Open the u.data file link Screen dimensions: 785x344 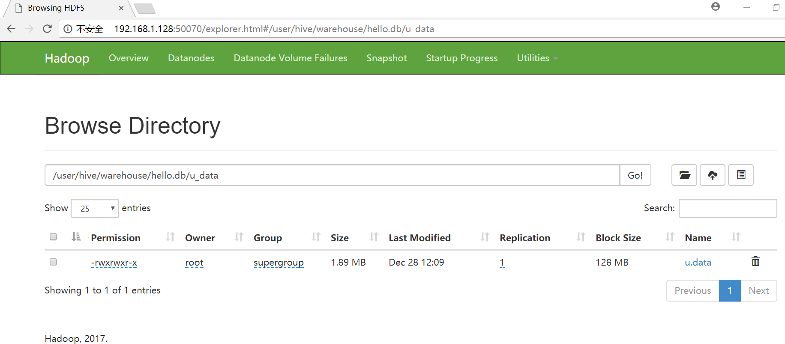tap(698, 262)
